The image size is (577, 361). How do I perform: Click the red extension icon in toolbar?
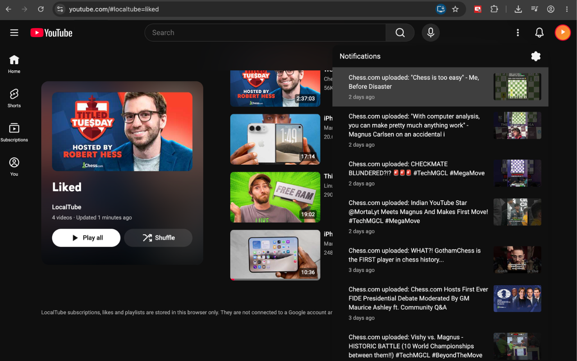coord(478,9)
